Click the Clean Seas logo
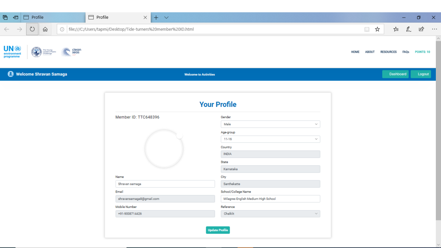The height and width of the screenshot is (248, 441). pos(71,52)
